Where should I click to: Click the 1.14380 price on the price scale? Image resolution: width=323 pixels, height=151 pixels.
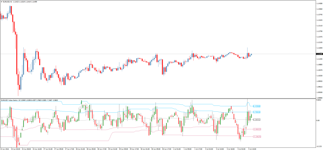click(x=319, y=3)
